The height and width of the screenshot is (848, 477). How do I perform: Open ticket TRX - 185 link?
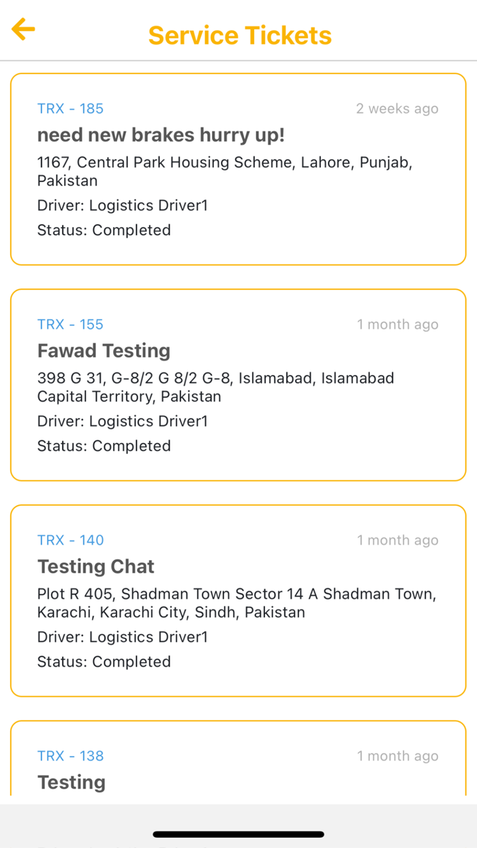coord(70,108)
